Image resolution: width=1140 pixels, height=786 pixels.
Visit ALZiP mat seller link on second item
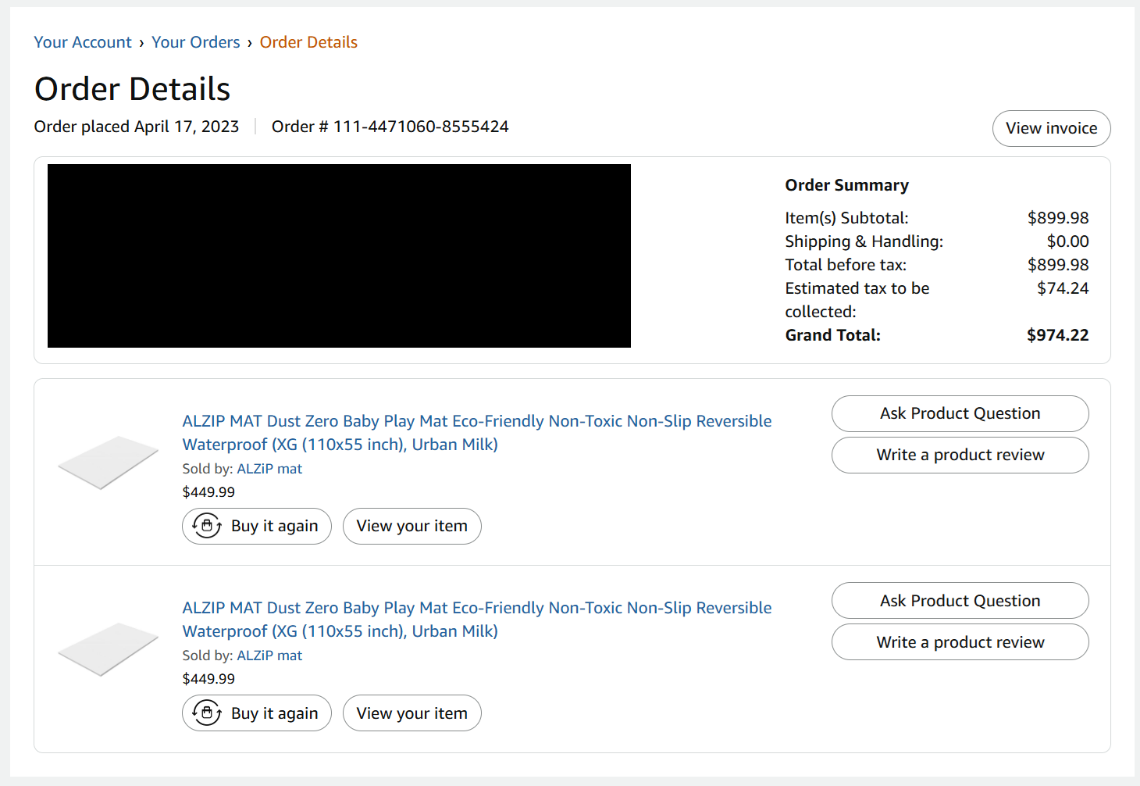pos(269,656)
